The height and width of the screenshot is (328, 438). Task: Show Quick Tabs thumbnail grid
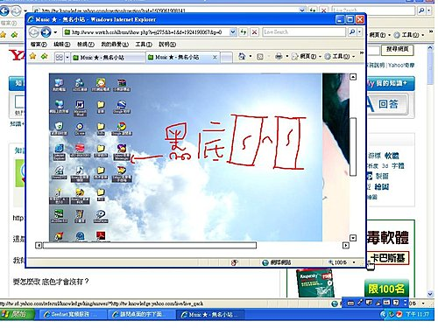60,57
